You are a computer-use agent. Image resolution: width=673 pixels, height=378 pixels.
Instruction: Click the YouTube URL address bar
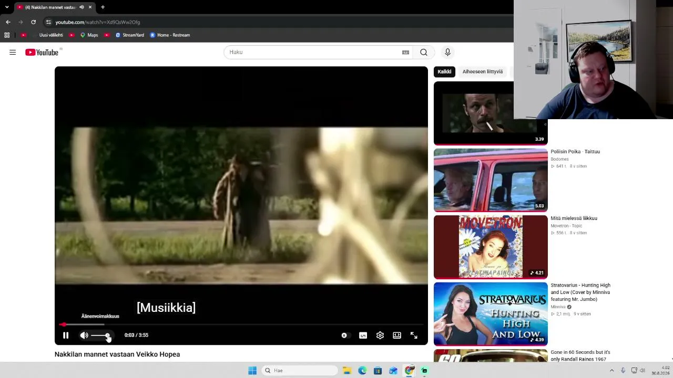[x=279, y=22]
